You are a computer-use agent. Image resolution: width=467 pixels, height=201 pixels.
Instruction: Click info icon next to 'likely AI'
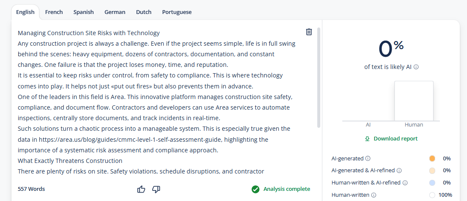(417, 67)
